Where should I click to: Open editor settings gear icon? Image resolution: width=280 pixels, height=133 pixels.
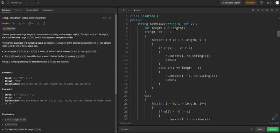point(272,10)
